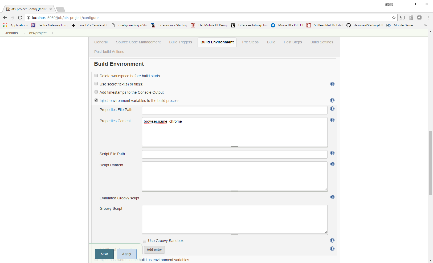Switch to Source Code Management tab
This screenshot has height=263, width=433.
(x=138, y=42)
